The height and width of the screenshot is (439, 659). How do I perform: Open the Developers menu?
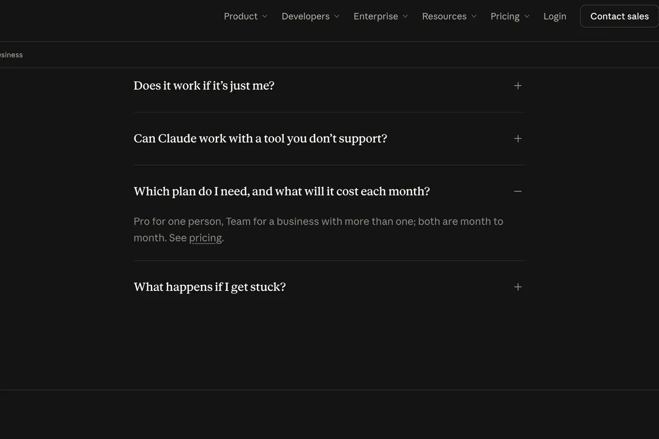coord(310,16)
